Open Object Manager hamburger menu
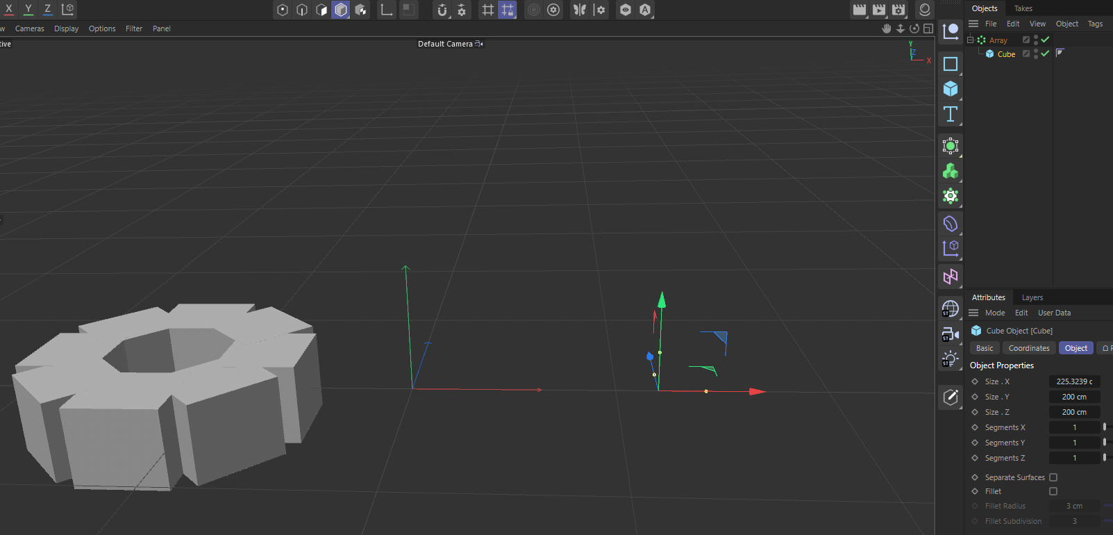The image size is (1113, 535). click(x=973, y=24)
